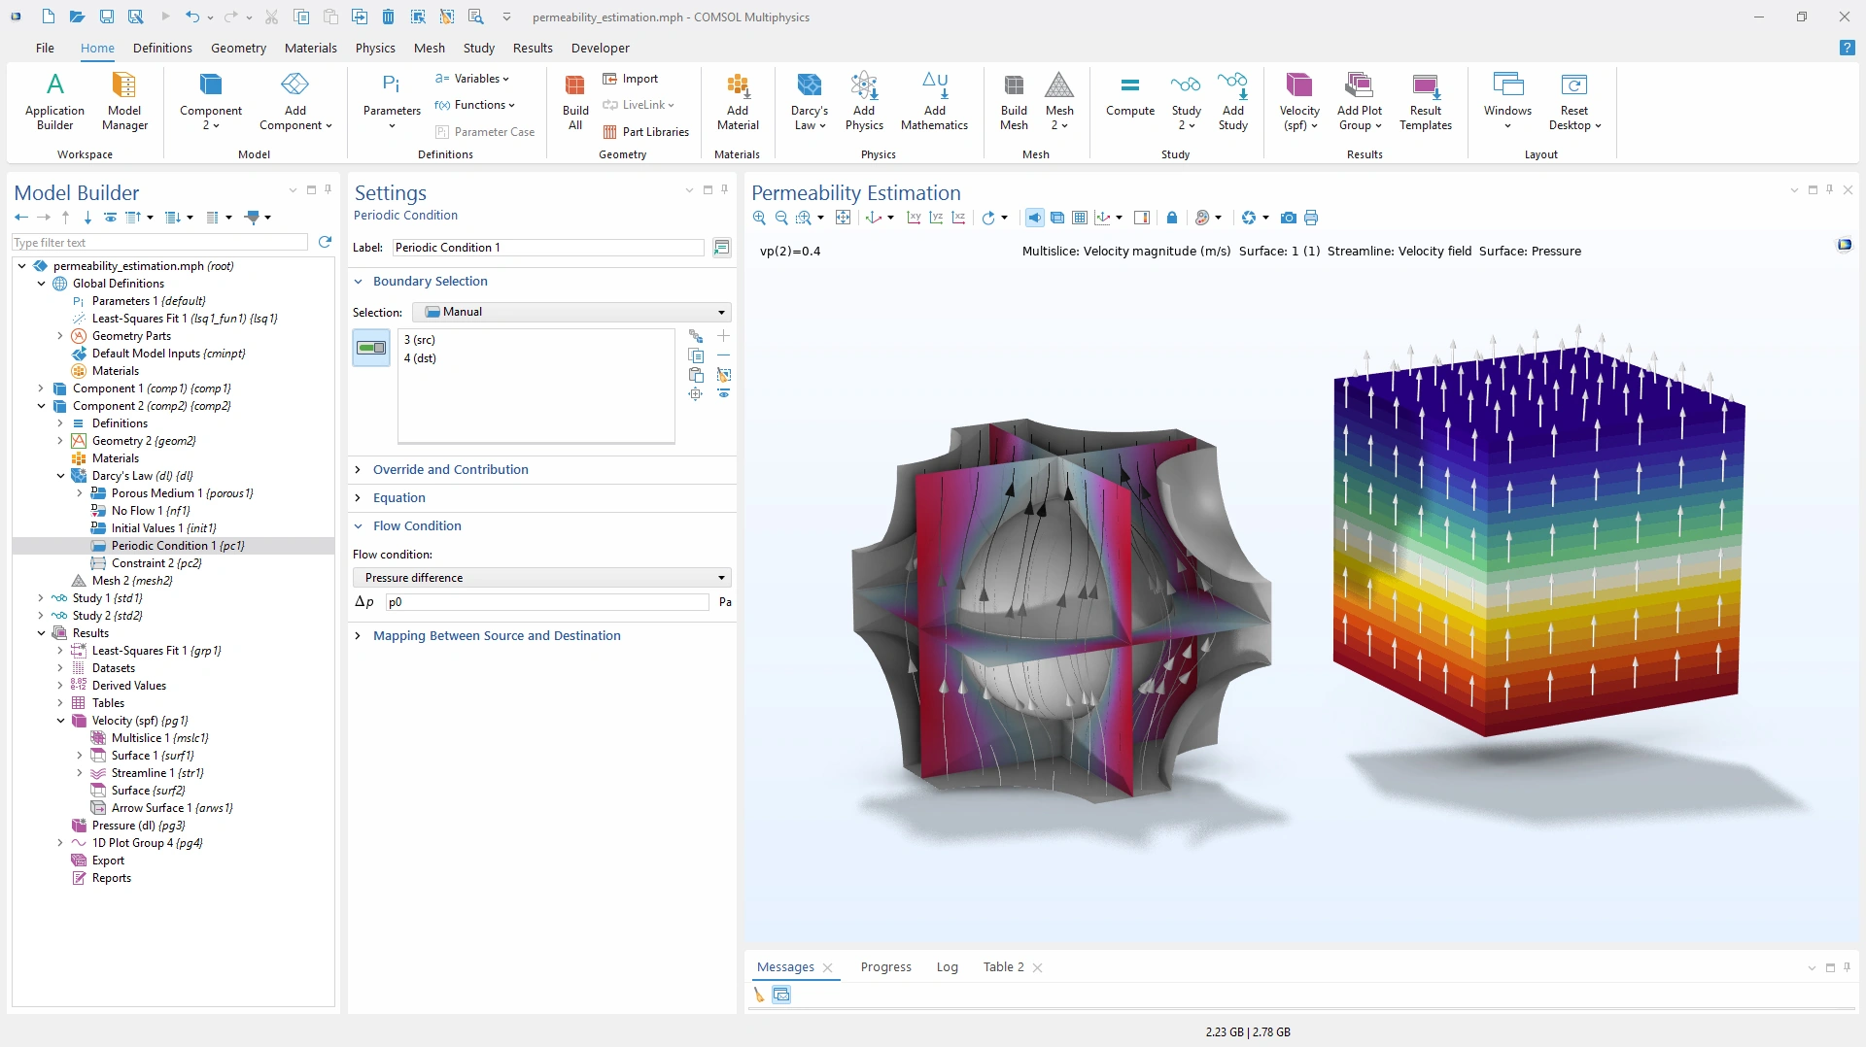Screen dimensions: 1866x1047
Task: Click the pressure difference Δp input field
Action: tap(547, 602)
